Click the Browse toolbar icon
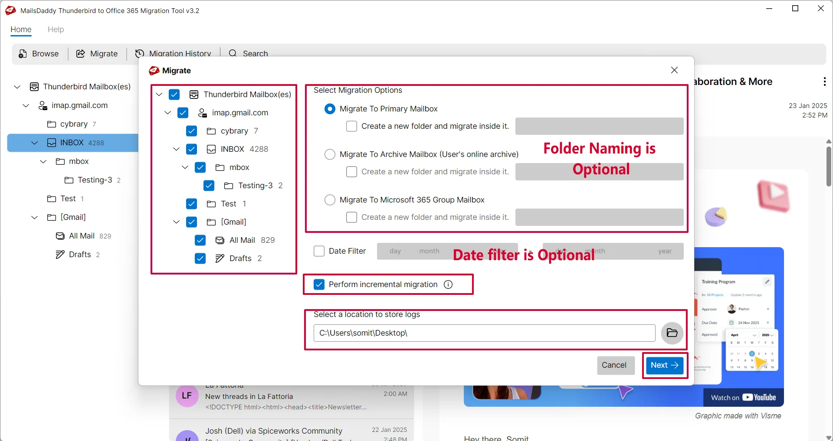 click(23, 54)
